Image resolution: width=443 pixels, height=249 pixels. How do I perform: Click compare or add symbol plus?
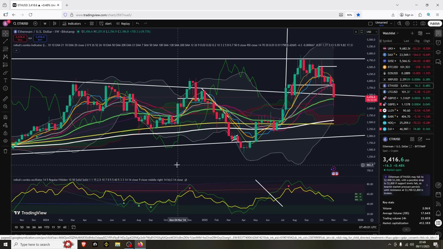35,24
